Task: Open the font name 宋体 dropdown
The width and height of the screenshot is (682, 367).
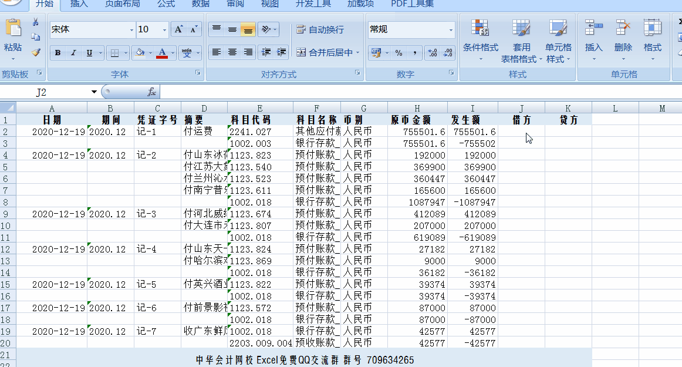Action: pyautogui.click(x=131, y=29)
